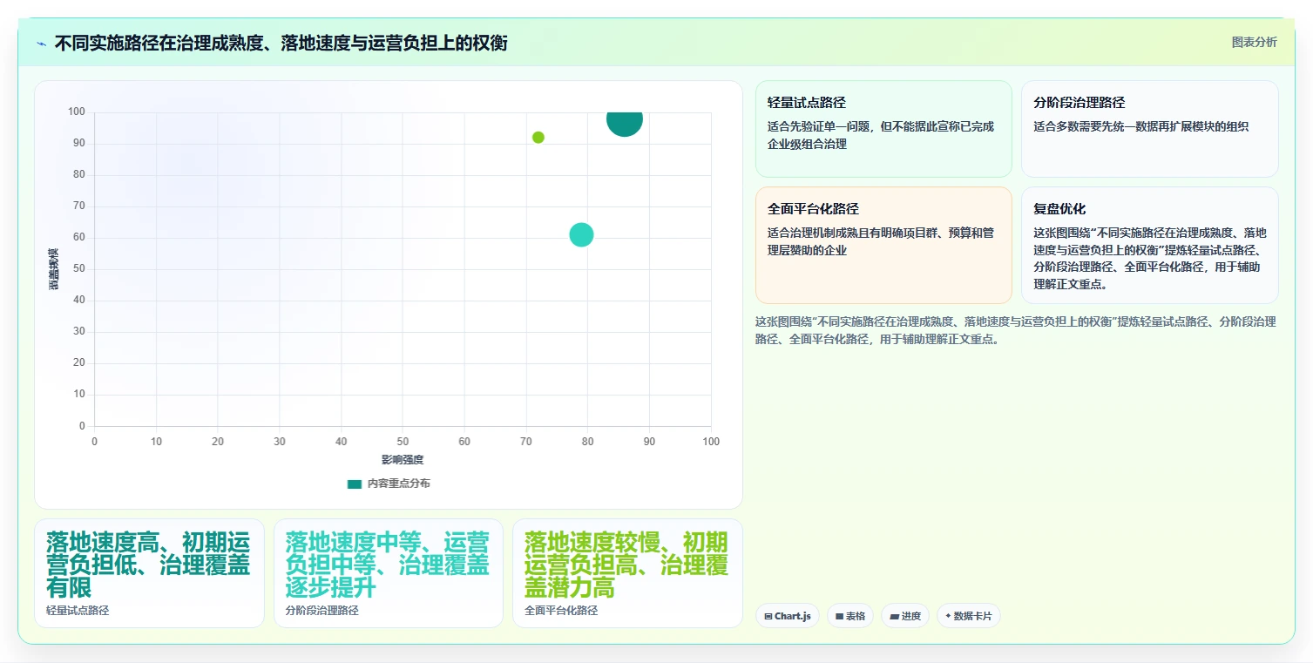Click the small lime green bubble in the chart

[538, 138]
